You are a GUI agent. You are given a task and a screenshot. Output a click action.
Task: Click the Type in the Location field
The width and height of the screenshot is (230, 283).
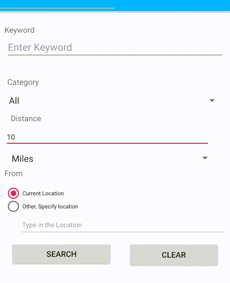pyautogui.click(x=122, y=225)
